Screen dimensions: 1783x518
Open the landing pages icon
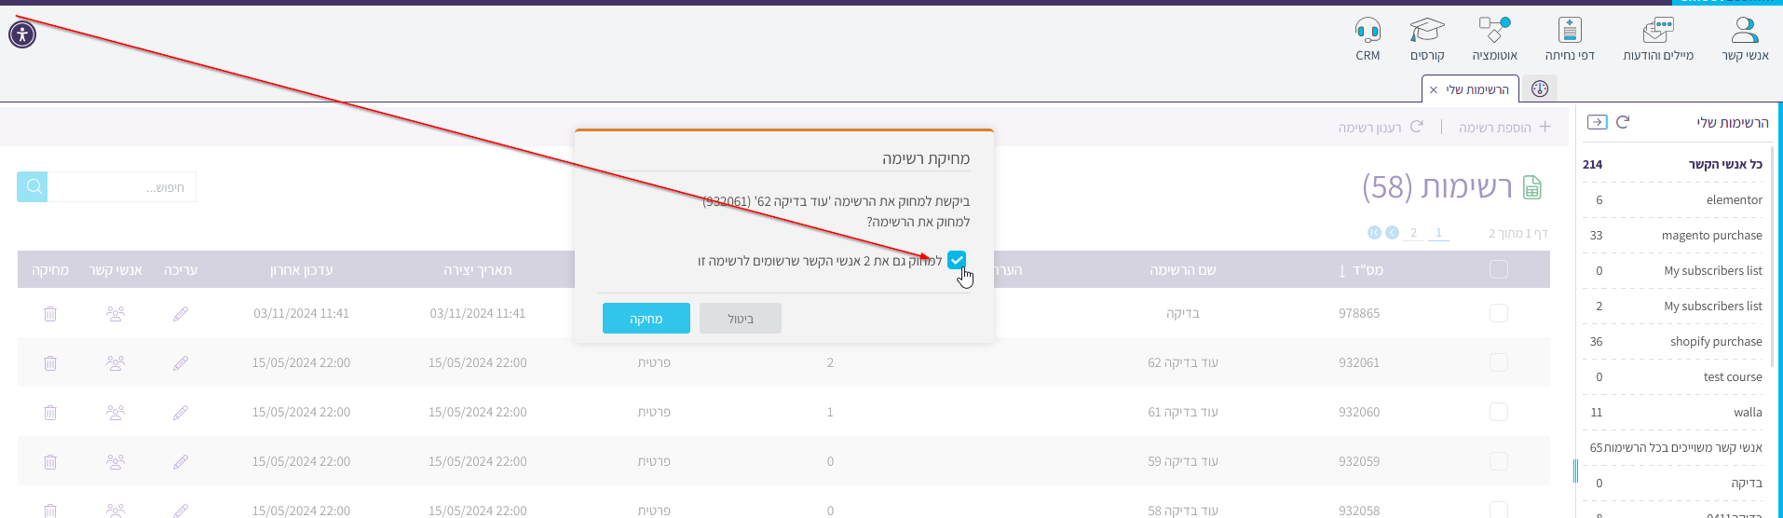point(1570,32)
